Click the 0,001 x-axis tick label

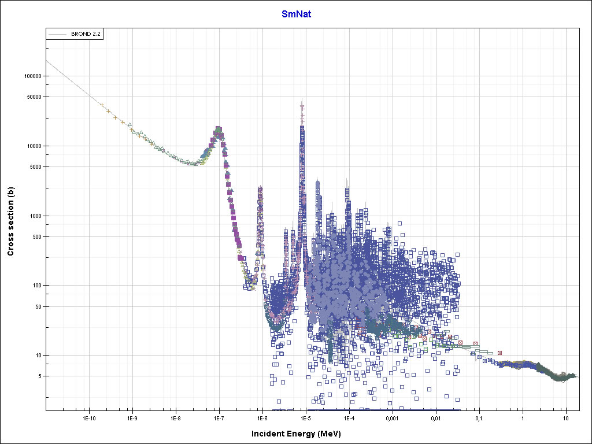pyautogui.click(x=392, y=417)
